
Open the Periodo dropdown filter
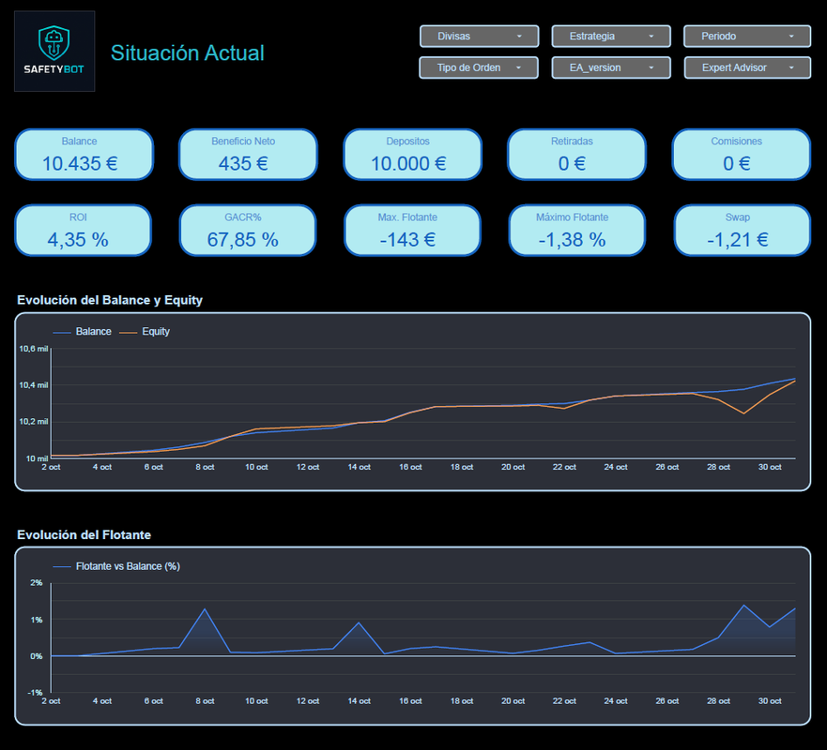[x=747, y=37]
